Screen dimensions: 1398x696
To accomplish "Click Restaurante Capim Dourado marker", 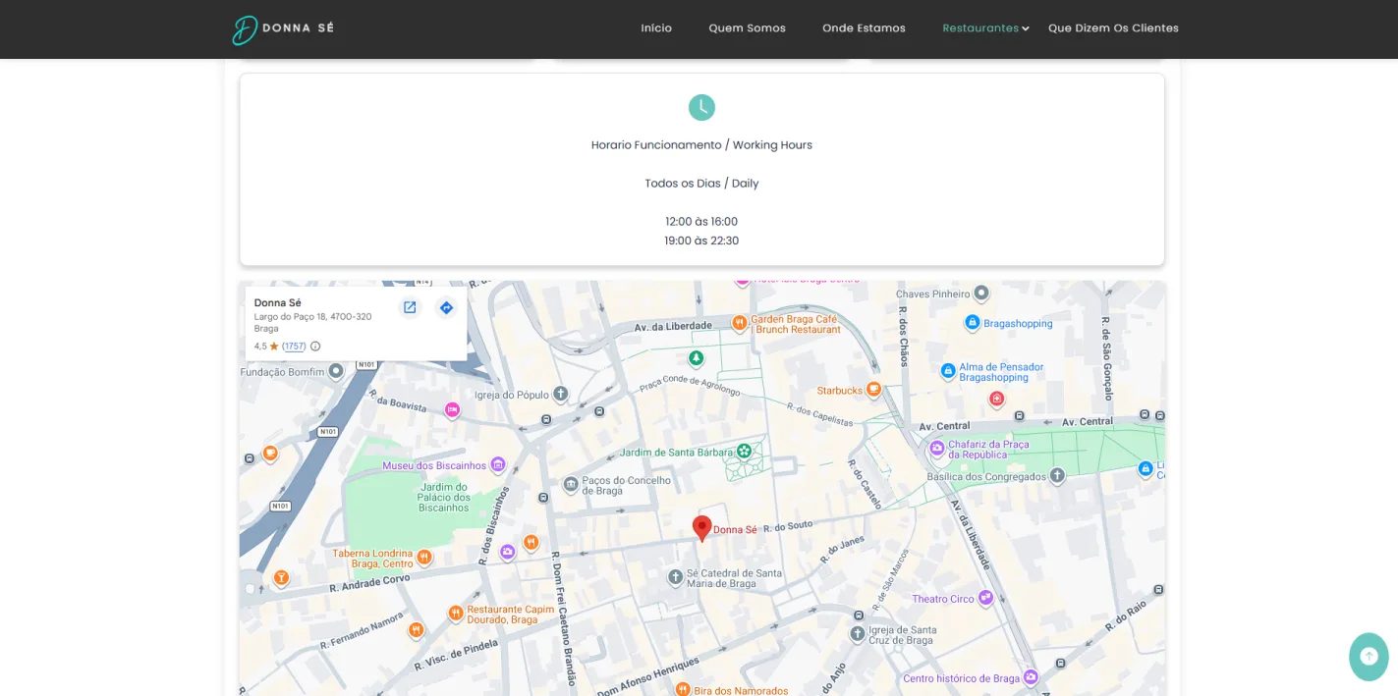I will tap(456, 614).
